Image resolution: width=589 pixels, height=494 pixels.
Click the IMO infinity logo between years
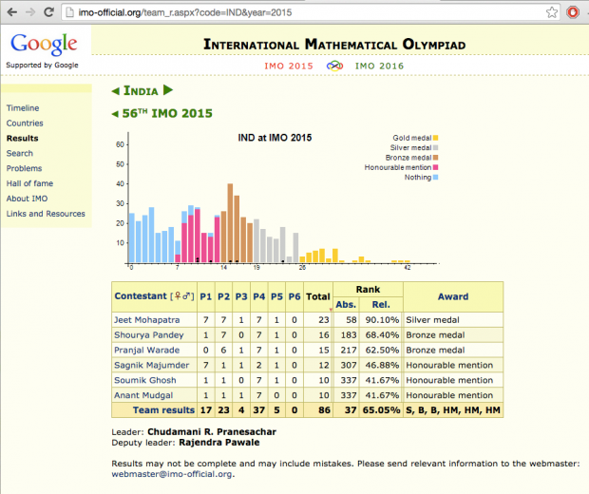click(333, 66)
